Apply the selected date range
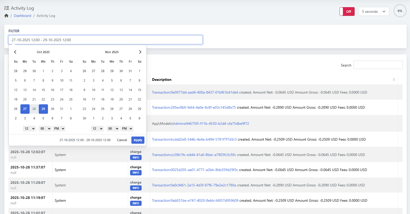The image size is (410, 214). coord(138,140)
